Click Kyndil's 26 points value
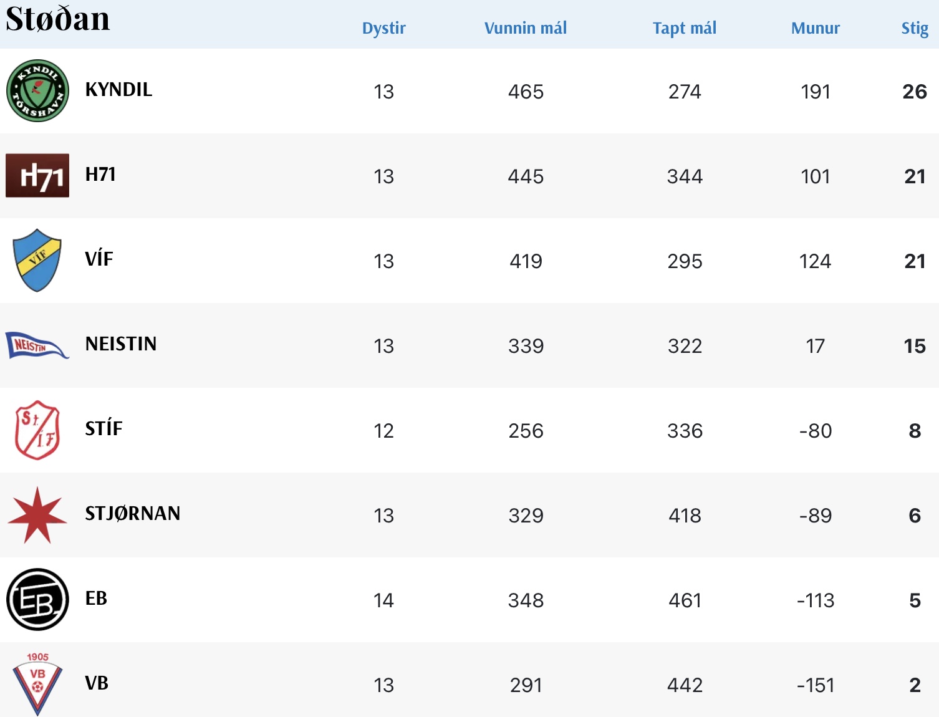The height and width of the screenshot is (717, 939). [x=915, y=92]
